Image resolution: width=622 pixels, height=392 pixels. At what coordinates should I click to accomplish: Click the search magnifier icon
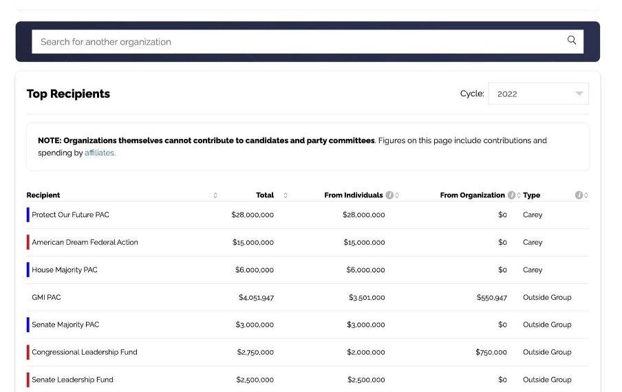point(571,40)
